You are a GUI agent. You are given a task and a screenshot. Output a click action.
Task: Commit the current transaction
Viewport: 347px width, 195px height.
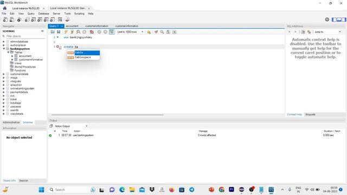[99, 32]
